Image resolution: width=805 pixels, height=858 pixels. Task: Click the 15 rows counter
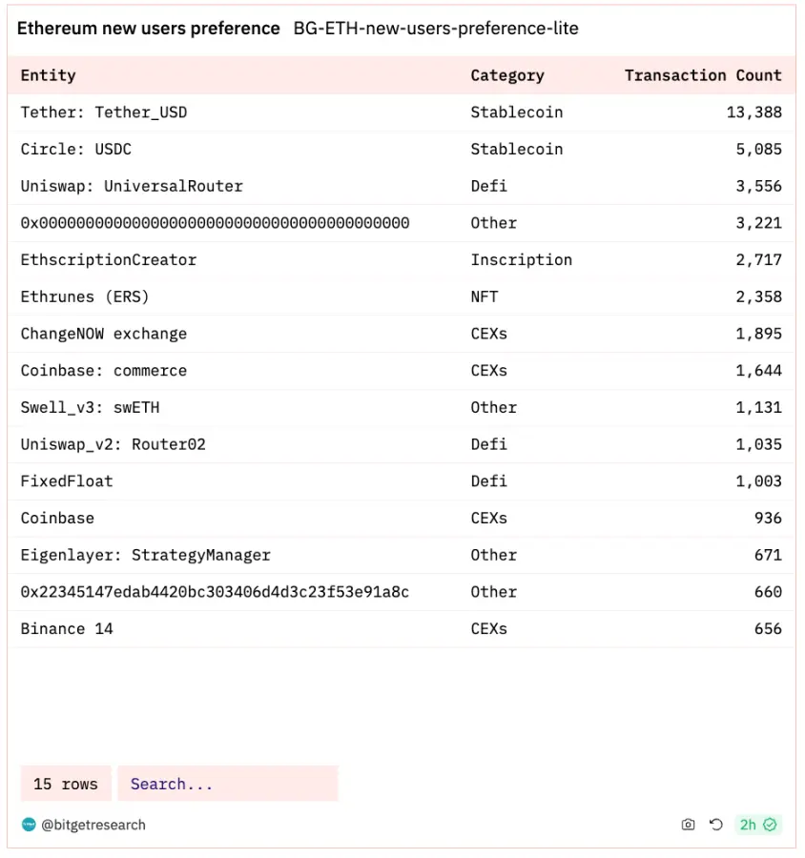point(66,784)
